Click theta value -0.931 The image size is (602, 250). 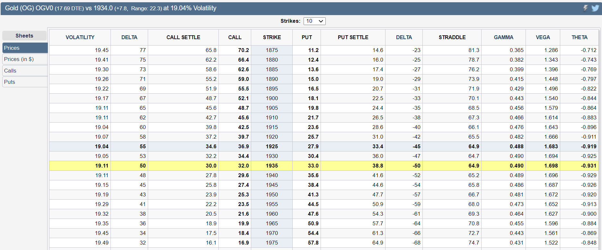589,166
